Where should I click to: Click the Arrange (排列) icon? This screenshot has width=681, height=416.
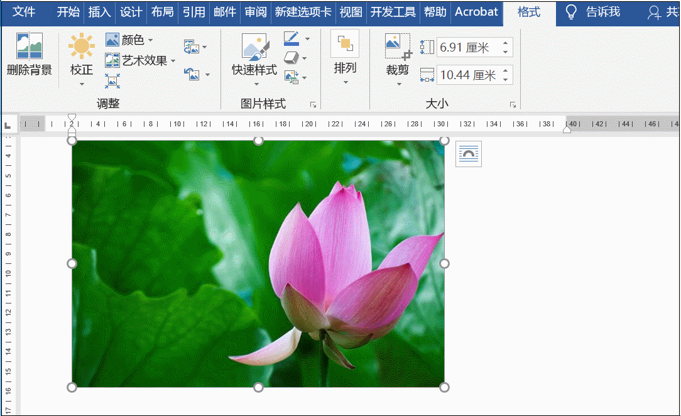345,43
